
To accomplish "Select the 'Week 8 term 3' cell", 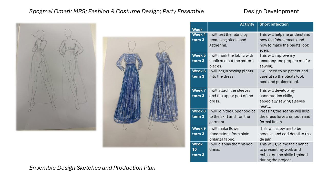I will [199, 114].
